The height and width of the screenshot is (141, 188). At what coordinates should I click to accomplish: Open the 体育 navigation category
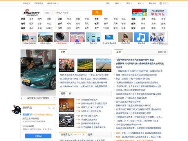(x=60, y=19)
